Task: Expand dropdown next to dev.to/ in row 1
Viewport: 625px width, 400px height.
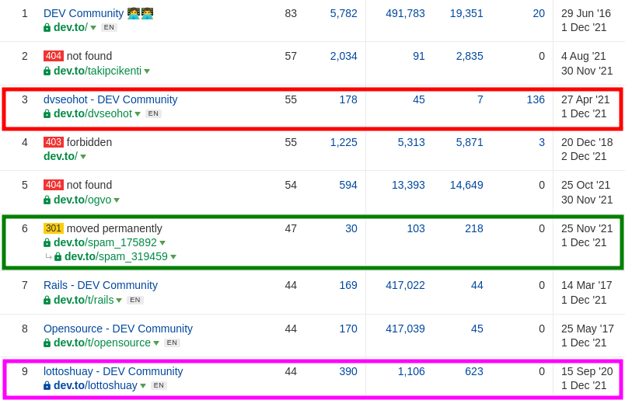Action: 93,27
